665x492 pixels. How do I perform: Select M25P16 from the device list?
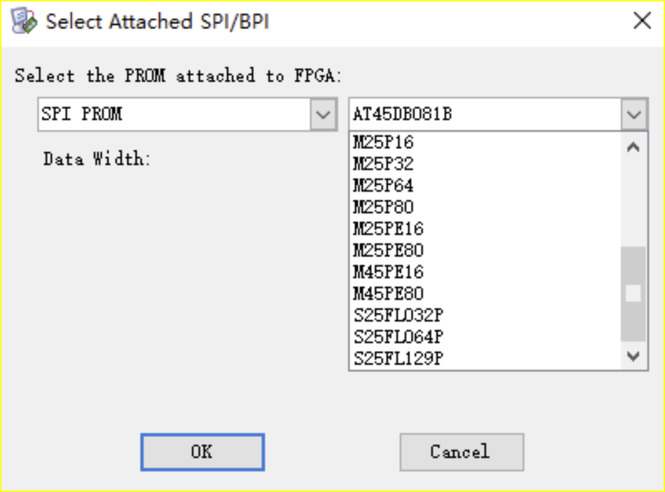[x=383, y=142]
